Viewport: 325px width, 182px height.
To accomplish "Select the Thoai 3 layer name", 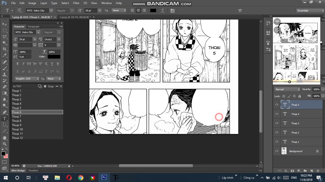I will pos(295,123).
